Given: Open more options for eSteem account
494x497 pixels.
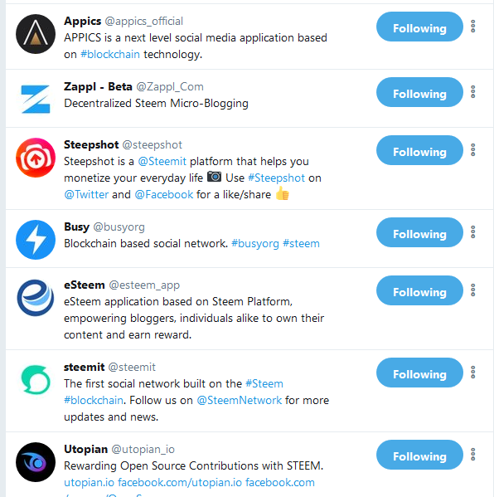Looking at the screenshot, I should (x=472, y=290).
